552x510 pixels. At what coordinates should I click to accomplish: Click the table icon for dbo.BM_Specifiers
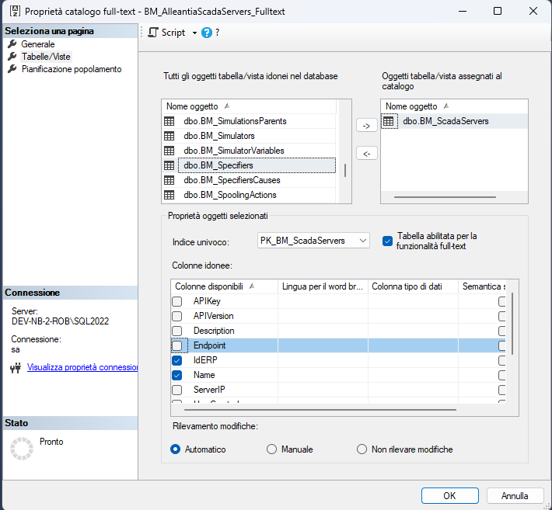pyautogui.click(x=169, y=165)
